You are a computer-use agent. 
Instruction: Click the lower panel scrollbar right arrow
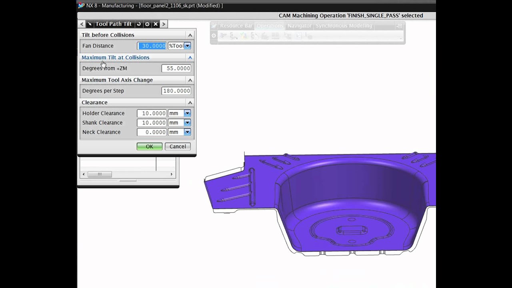click(172, 174)
